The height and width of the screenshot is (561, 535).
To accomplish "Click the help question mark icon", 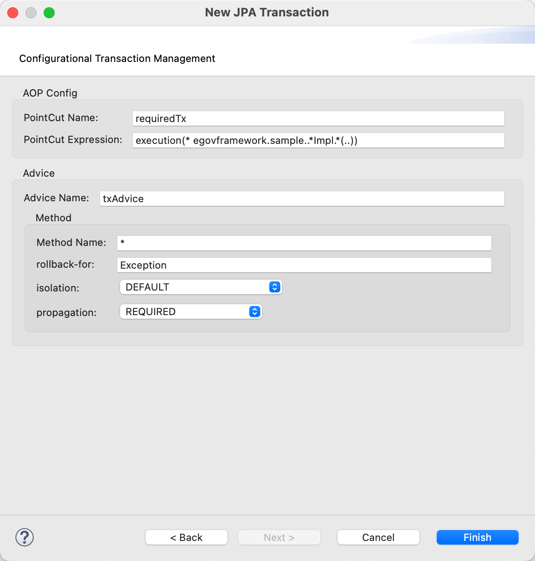I will coord(25,537).
